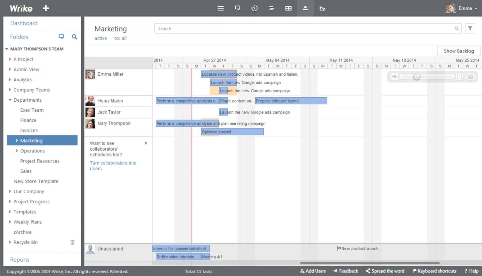
Task: Click the horizontal timeline scrollbar
Action: [x=370, y=263]
